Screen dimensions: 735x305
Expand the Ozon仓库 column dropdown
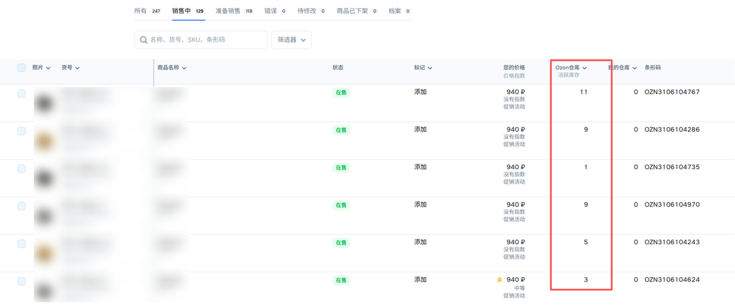point(585,68)
